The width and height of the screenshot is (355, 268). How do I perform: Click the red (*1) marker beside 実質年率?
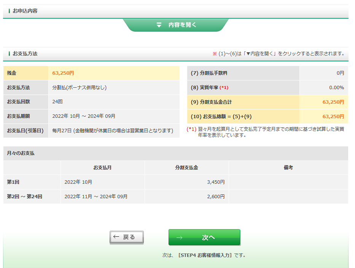click(224, 88)
